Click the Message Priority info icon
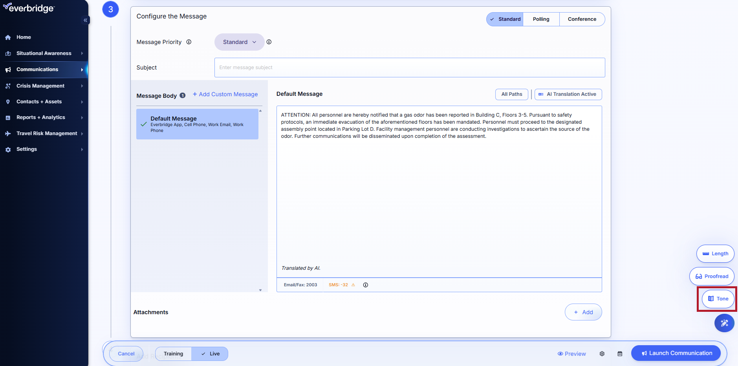 click(x=189, y=42)
